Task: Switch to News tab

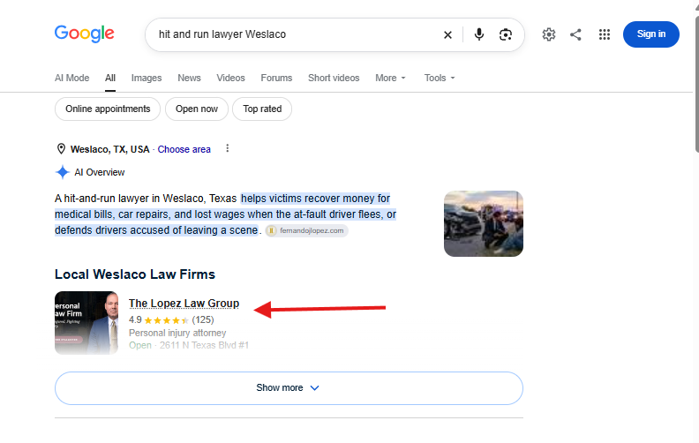Action: tap(189, 78)
